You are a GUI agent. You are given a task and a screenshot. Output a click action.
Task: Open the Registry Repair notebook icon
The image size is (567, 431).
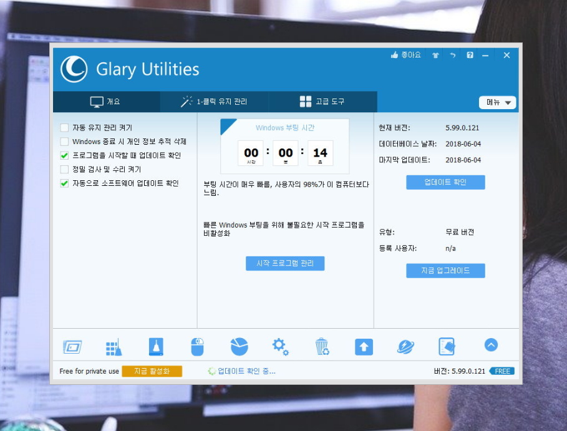pyautogui.click(x=447, y=346)
